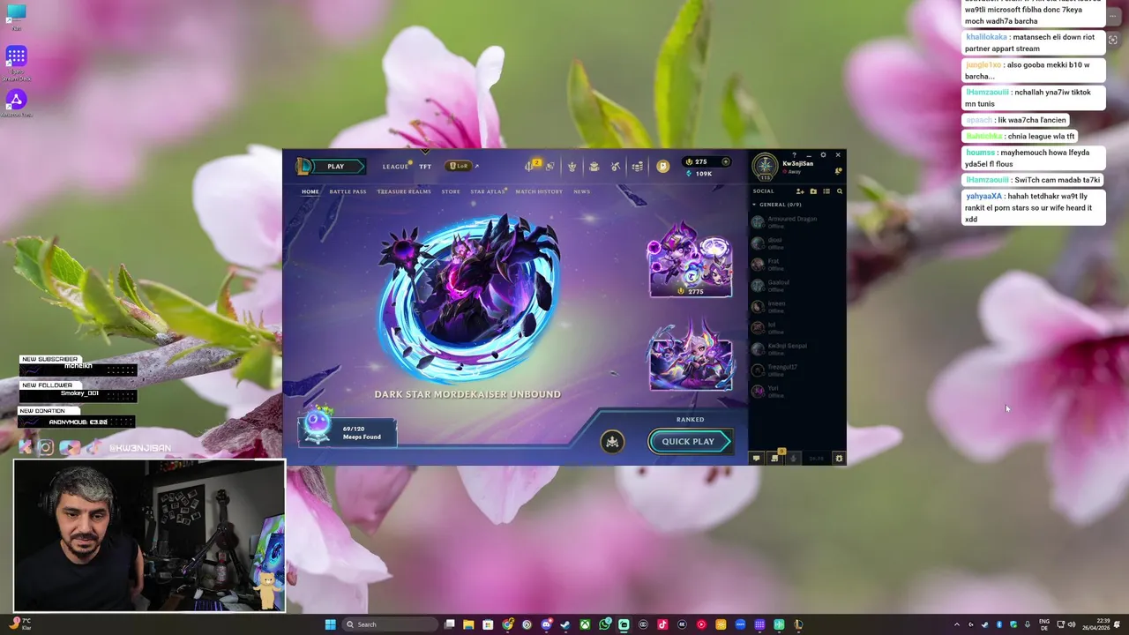Open File Explorer from the taskbar
Image resolution: width=1129 pixels, height=635 pixels.
[468, 624]
